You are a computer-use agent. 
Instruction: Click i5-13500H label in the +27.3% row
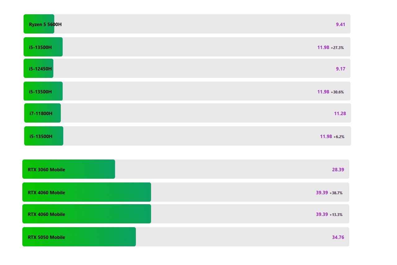pos(40,47)
